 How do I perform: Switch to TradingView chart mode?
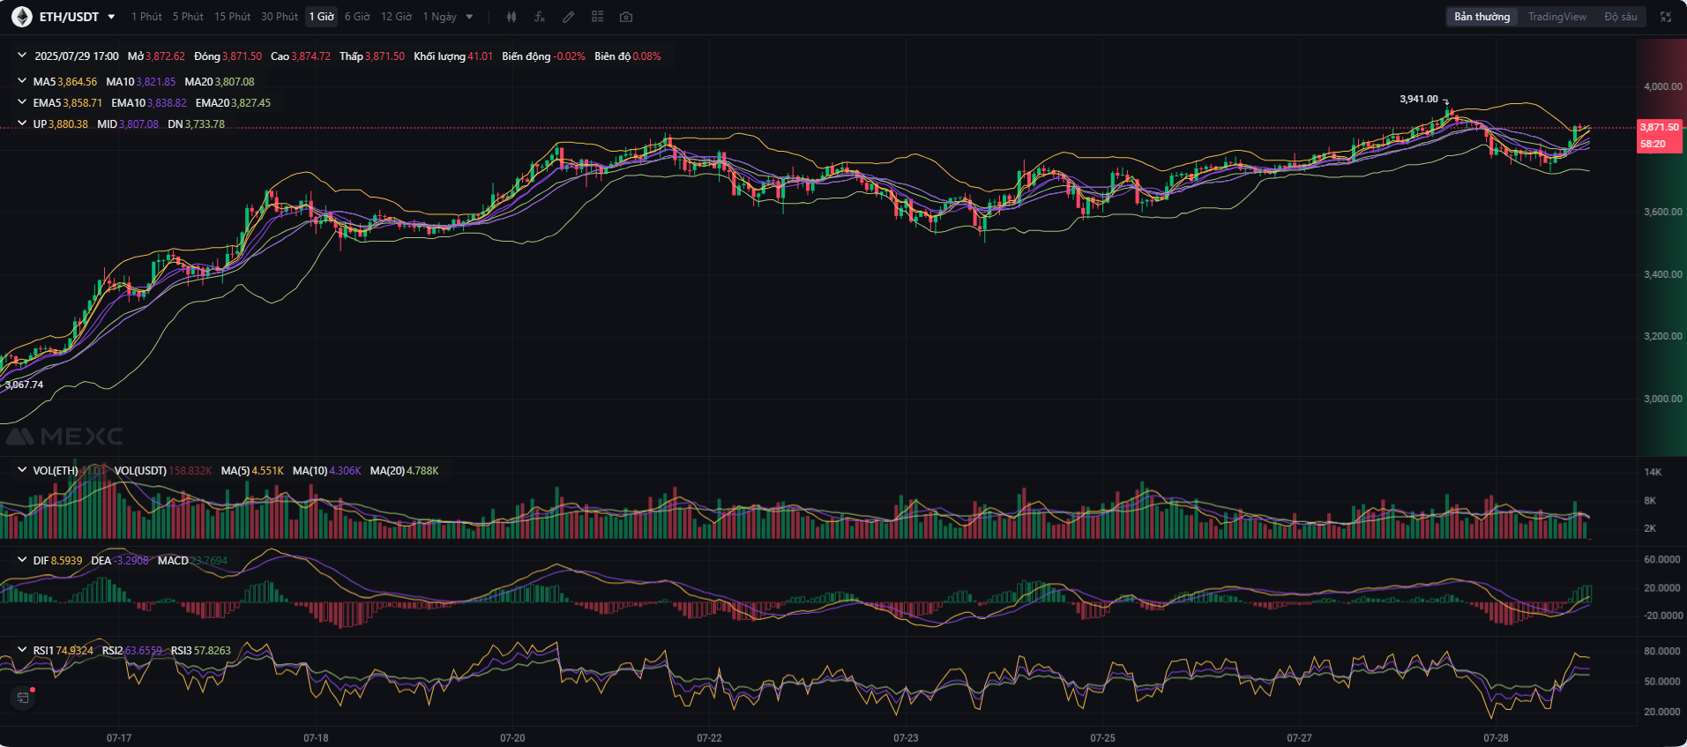[1556, 17]
